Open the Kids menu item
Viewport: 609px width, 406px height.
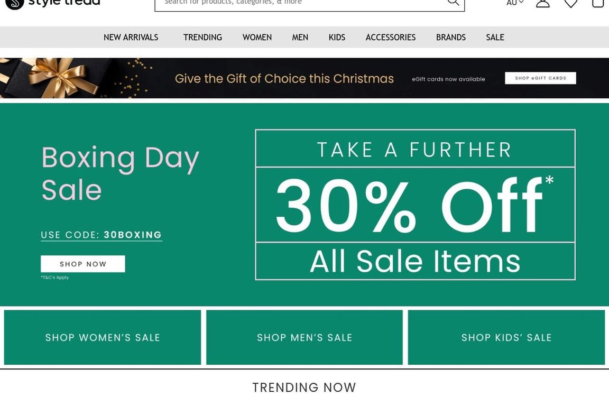(337, 38)
